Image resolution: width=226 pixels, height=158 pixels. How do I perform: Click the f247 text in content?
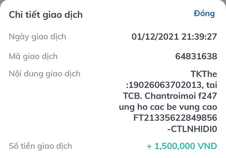(x=207, y=96)
